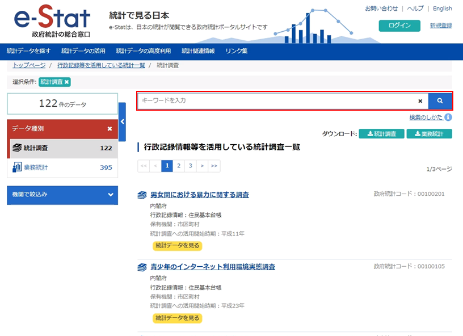The height and width of the screenshot is (336, 463).
Task: Select the 統計調査 row showing 122
Action: [64, 148]
